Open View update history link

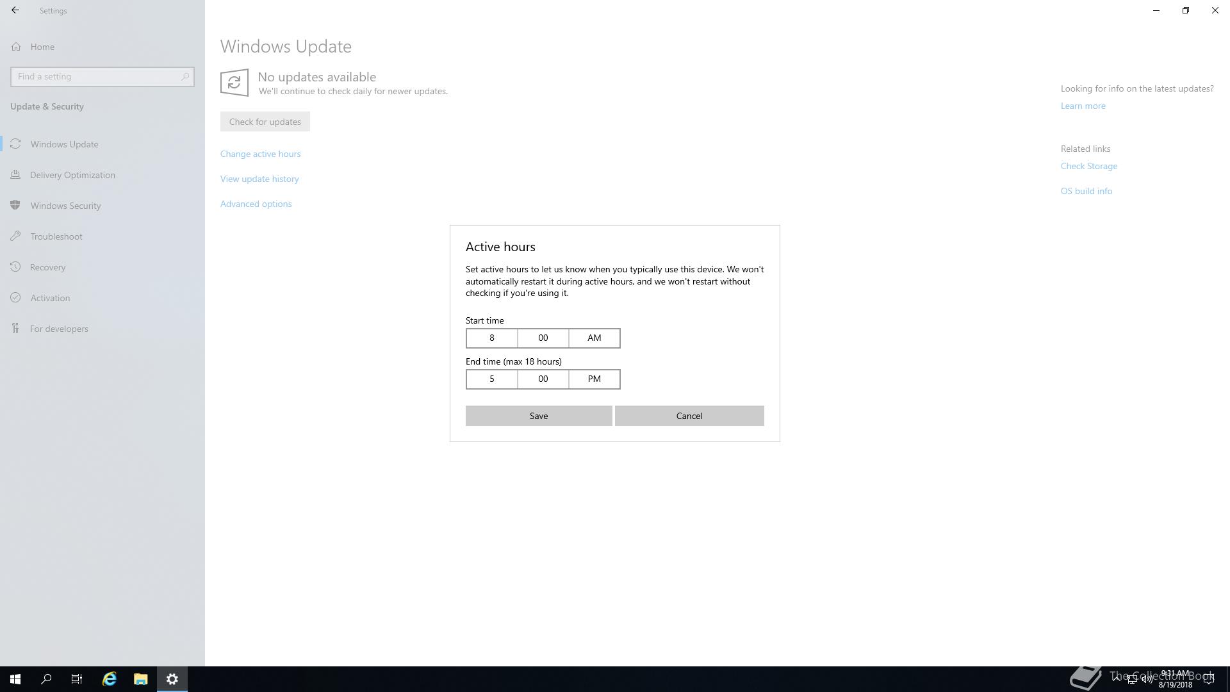pos(259,179)
